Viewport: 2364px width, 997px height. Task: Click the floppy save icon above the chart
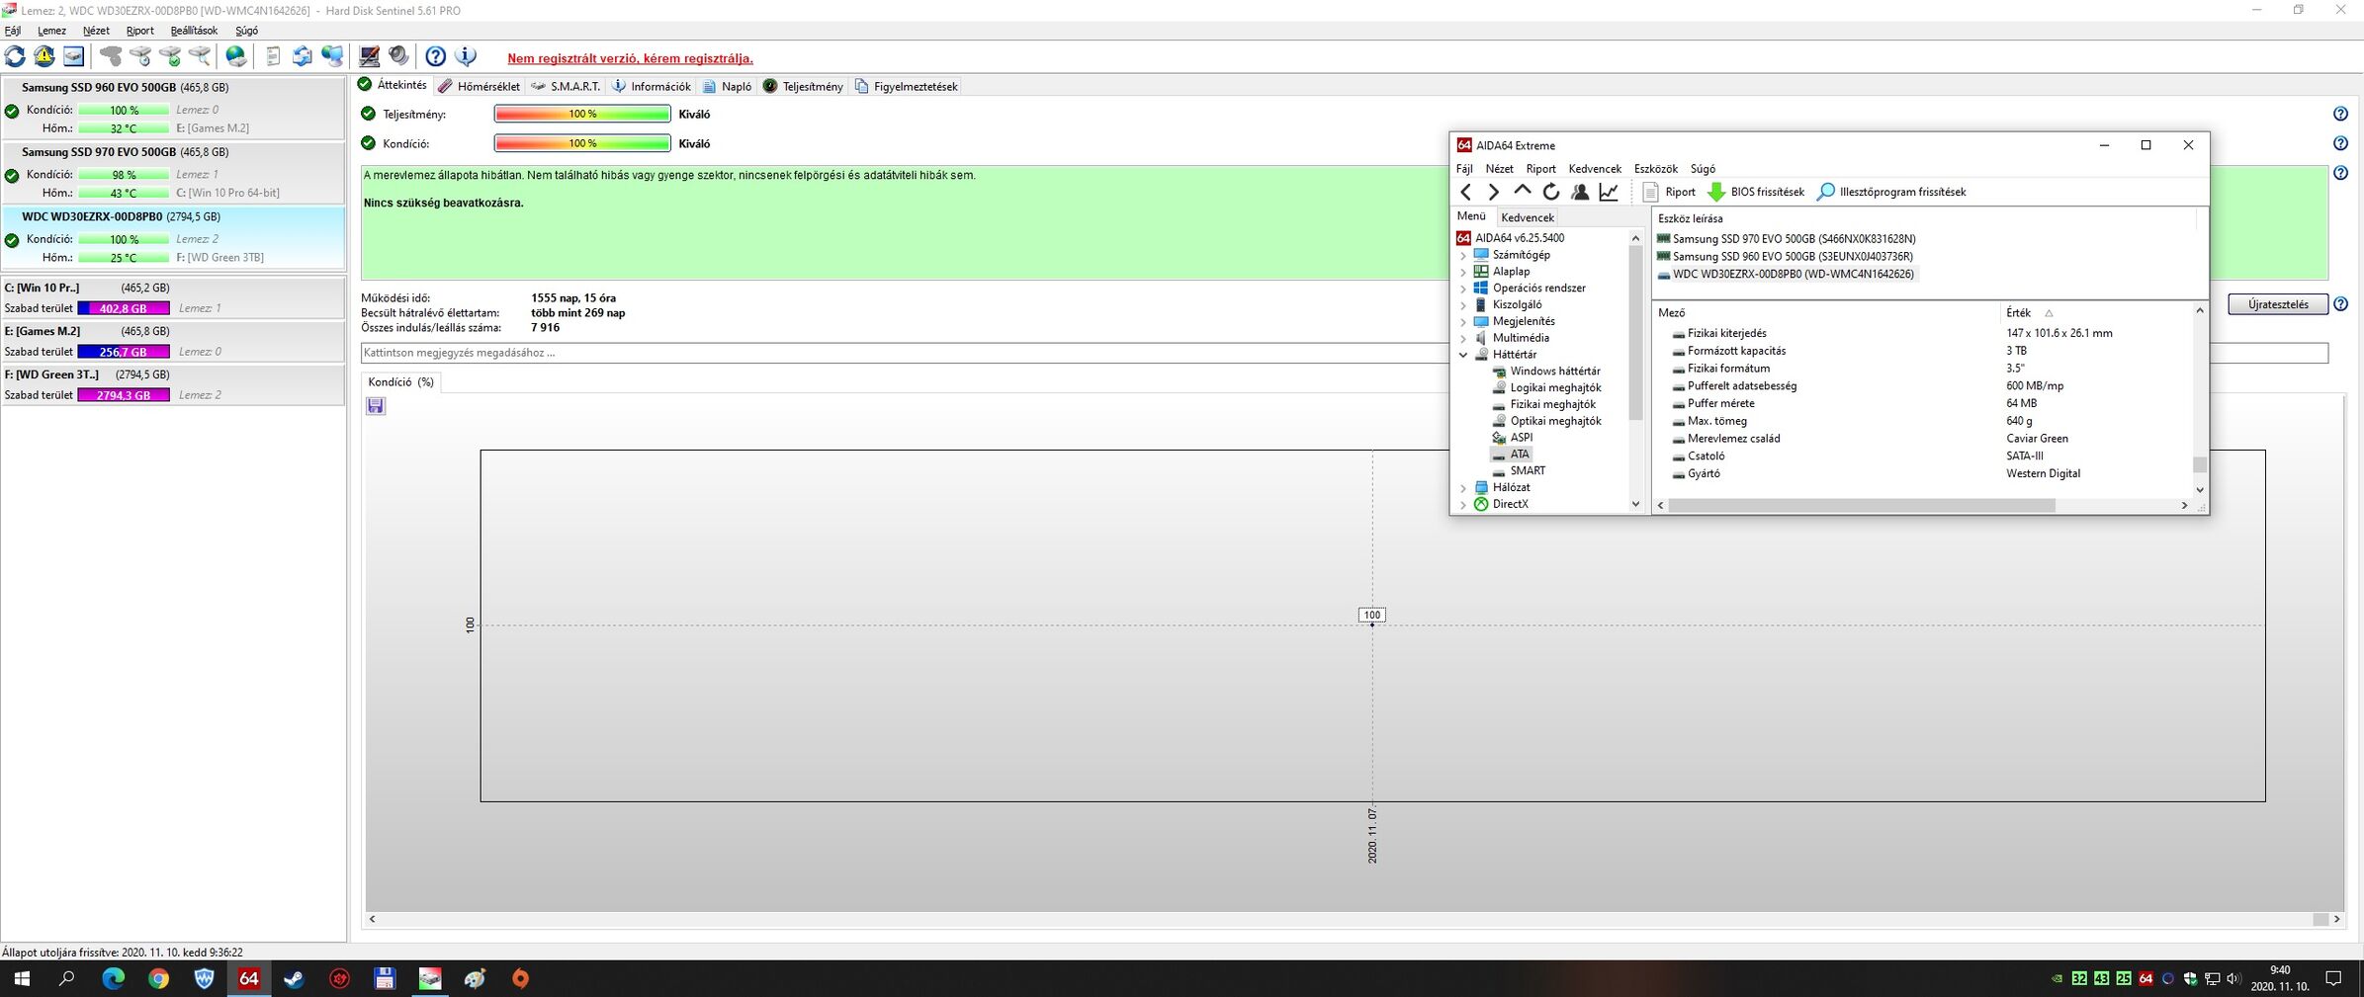pyautogui.click(x=376, y=406)
